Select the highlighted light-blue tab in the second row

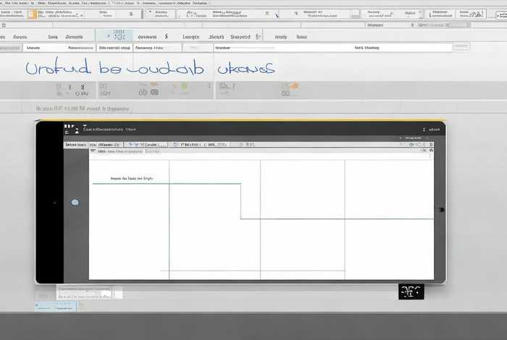coord(114,36)
